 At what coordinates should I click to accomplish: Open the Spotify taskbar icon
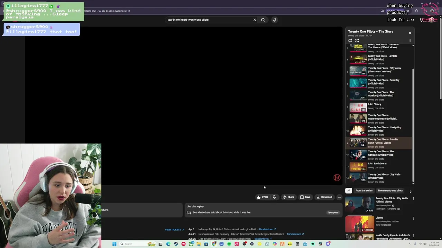[229, 244]
